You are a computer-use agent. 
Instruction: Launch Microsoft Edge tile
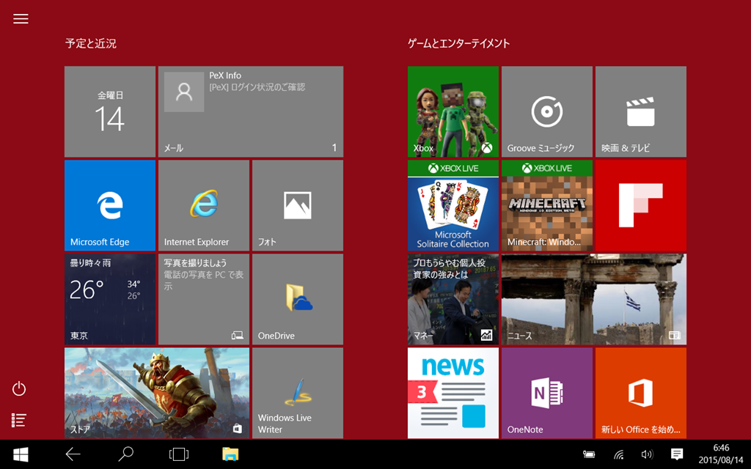(110, 205)
